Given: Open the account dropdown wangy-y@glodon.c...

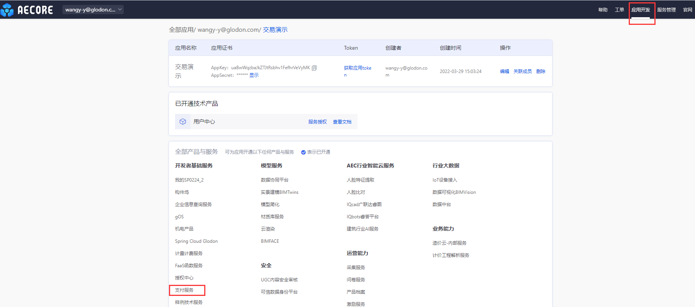Looking at the screenshot, I should [x=93, y=10].
